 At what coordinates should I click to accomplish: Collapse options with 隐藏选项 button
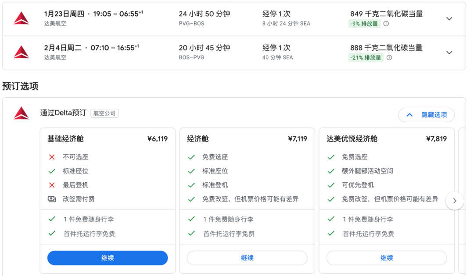pyautogui.click(x=426, y=115)
